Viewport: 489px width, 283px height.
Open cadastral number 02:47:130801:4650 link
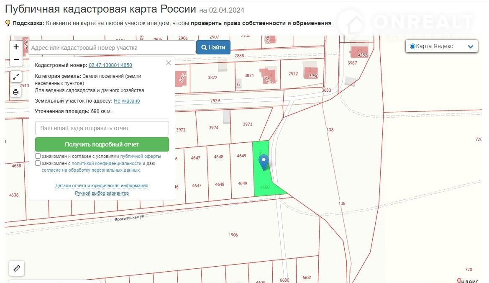pyautogui.click(x=110, y=65)
